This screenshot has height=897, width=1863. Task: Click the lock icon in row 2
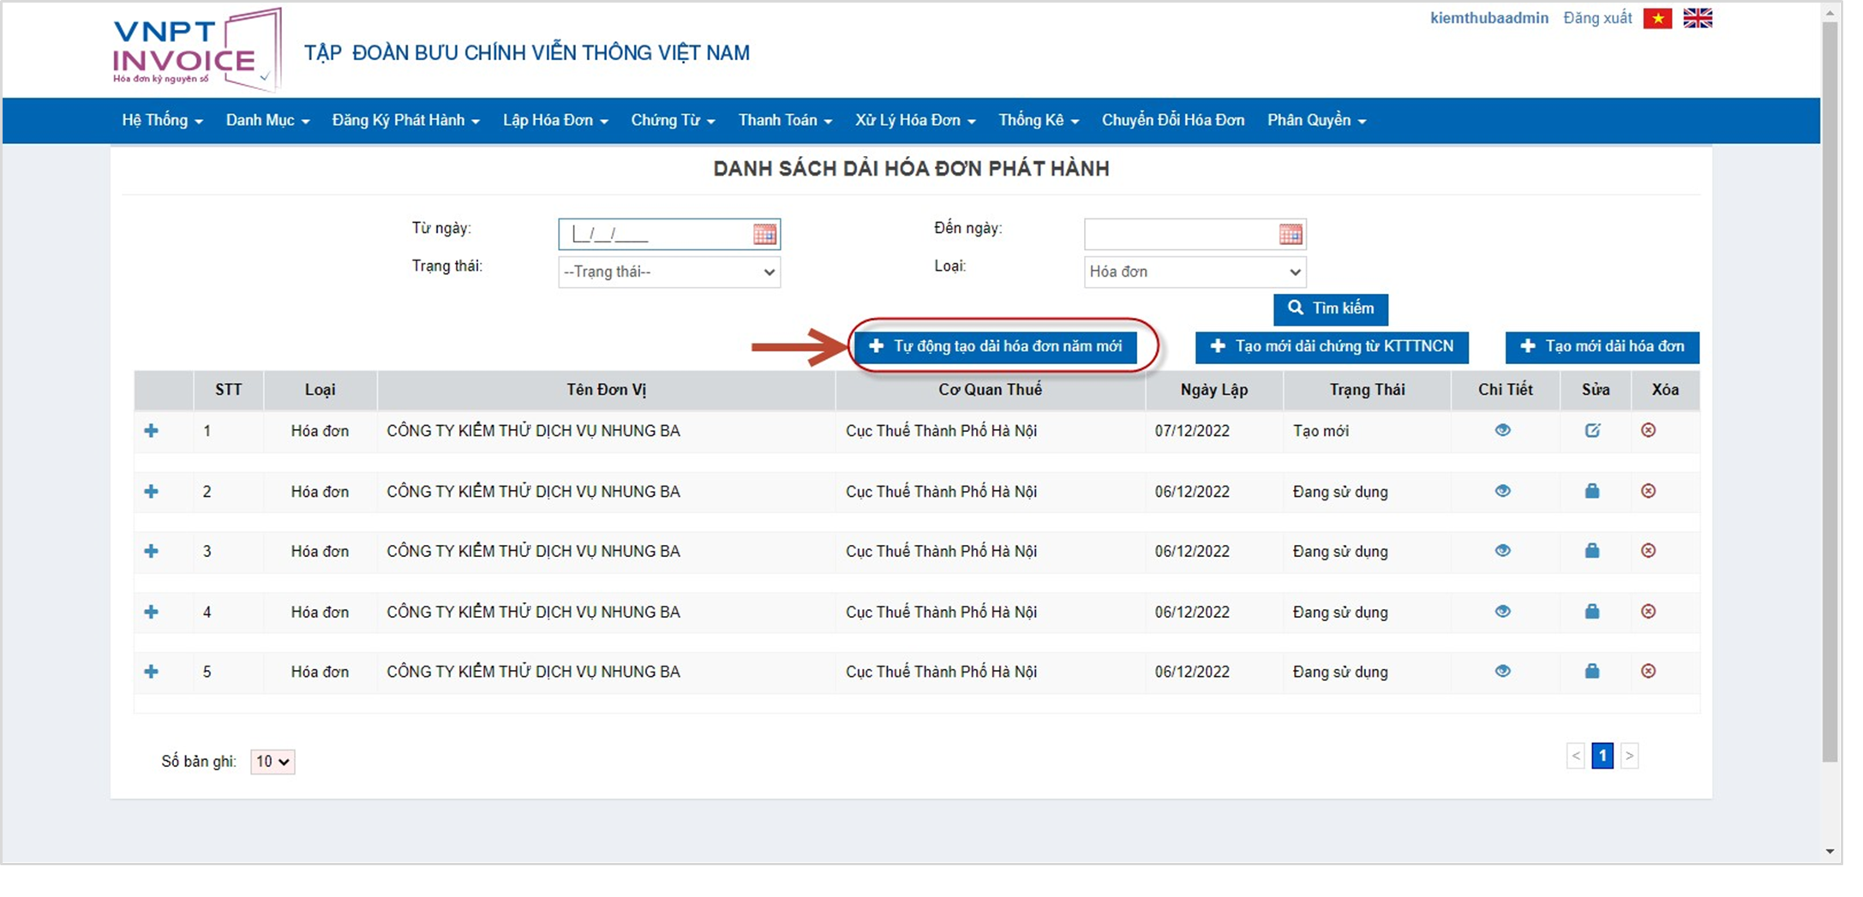click(x=1592, y=491)
